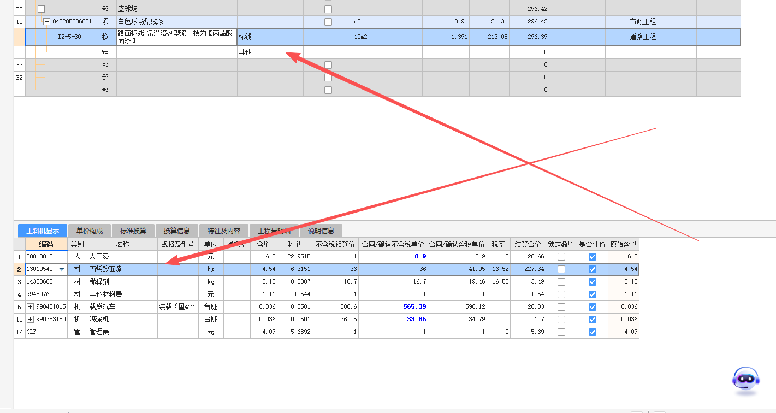
Task: Click the 6.3151 quantity cell
Action: tap(294, 269)
